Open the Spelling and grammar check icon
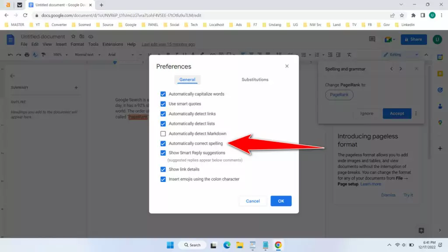 click(x=35, y=55)
